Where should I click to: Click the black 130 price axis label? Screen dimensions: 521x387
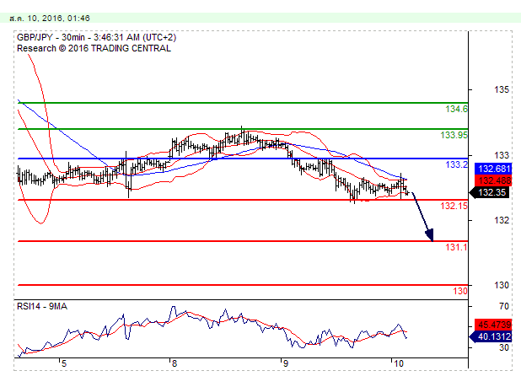(x=502, y=285)
